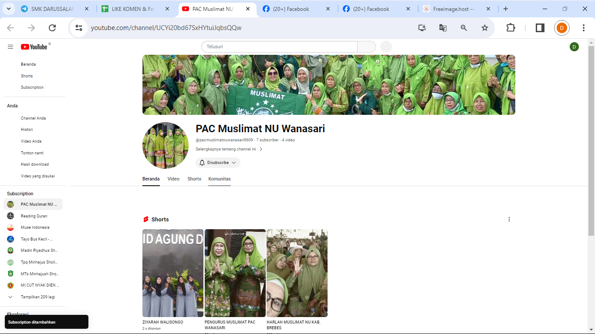This screenshot has width=595, height=334.
Task: Click the round channel profile picture
Action: tap(166, 145)
